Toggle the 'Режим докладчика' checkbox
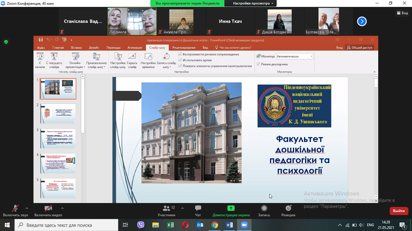 258,64
